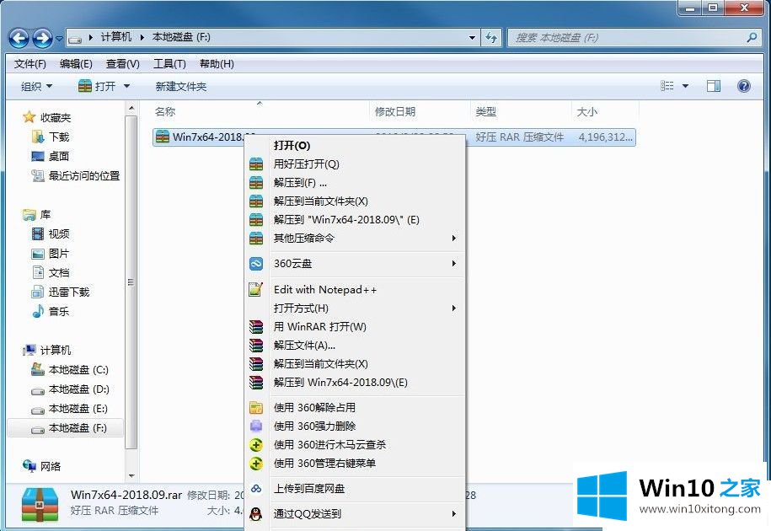Click the refresh button beside address bar
Image resolution: width=771 pixels, height=531 pixels.
click(491, 37)
